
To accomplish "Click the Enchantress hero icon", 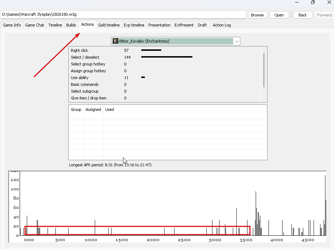I will 116,41.
